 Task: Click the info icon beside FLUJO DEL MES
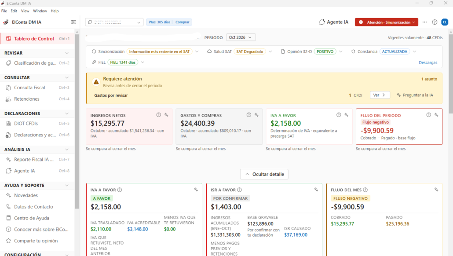pos(365,190)
